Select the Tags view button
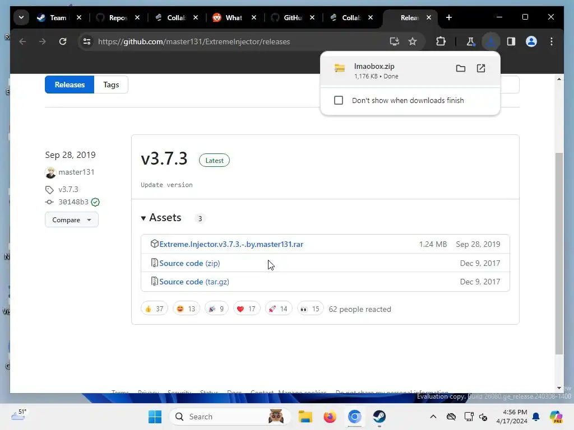Image resolution: width=574 pixels, height=430 pixels. 111,85
